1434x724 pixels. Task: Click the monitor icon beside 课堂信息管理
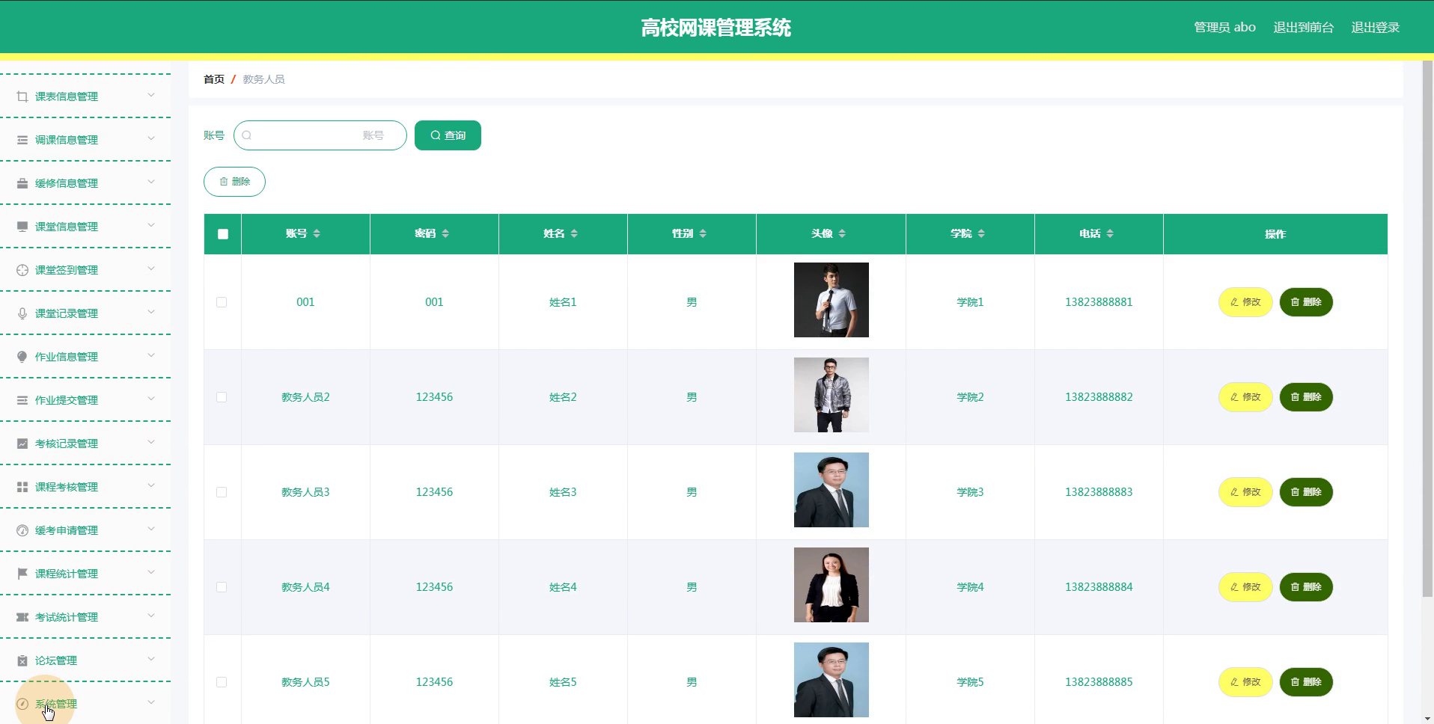22,227
